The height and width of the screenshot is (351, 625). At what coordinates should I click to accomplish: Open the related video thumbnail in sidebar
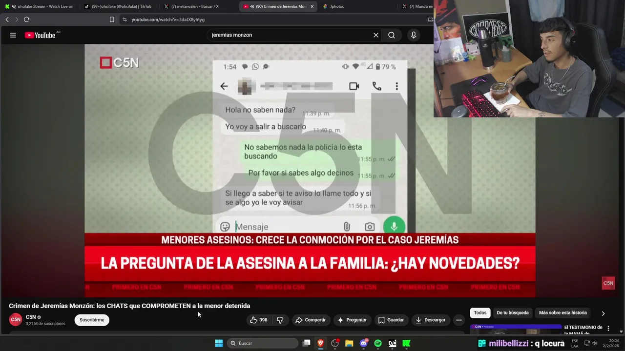pyautogui.click(x=516, y=330)
